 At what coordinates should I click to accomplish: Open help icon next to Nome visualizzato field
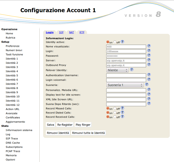coord(149,46)
